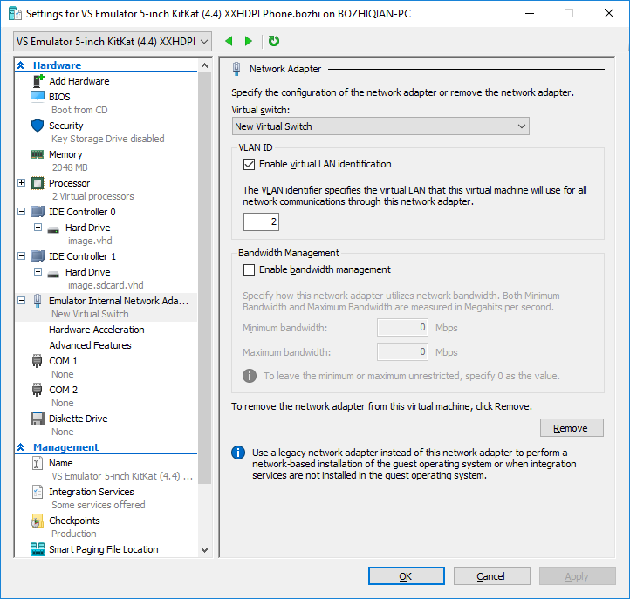Select the Processor icon
This screenshot has width=630, height=599.
point(38,183)
